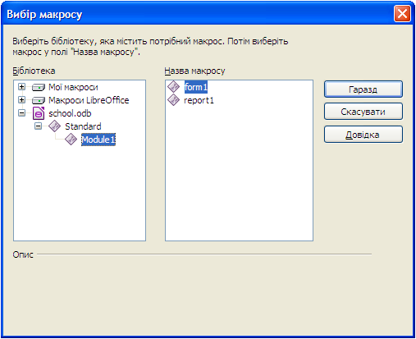Click the form1 macro icon
The image size is (416, 339).
(x=173, y=87)
